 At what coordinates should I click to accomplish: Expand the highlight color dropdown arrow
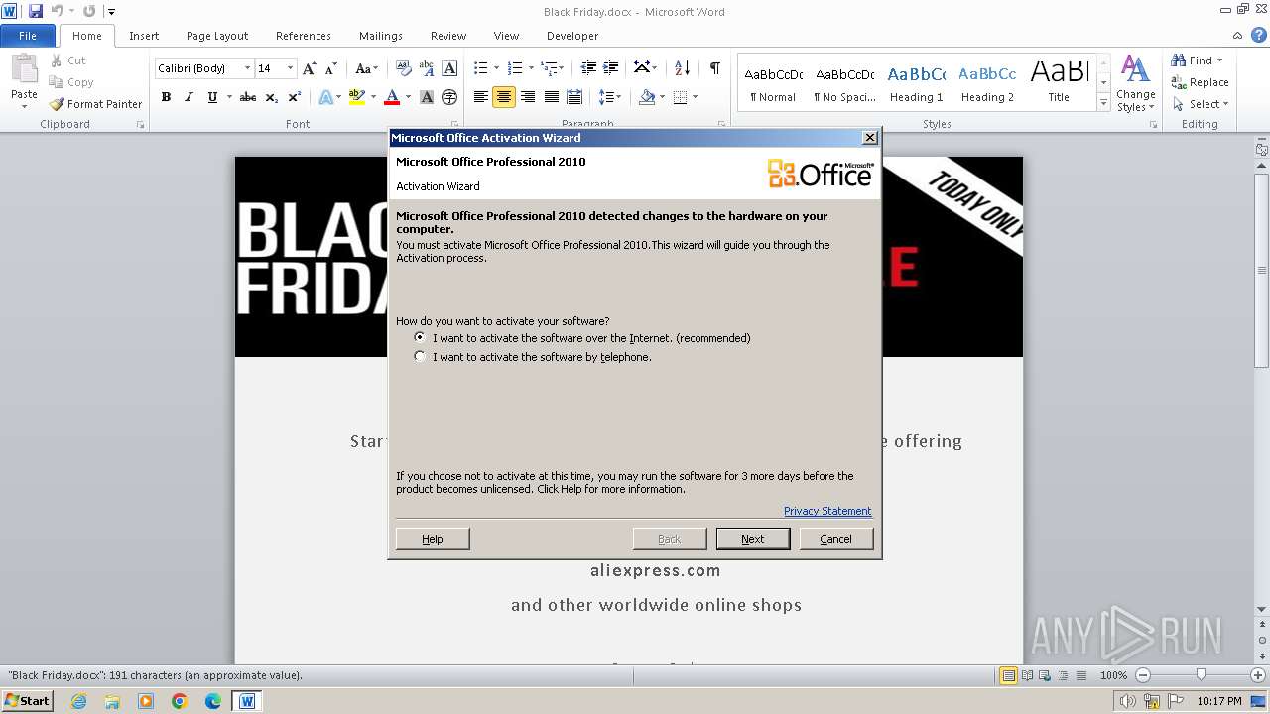[373, 97]
